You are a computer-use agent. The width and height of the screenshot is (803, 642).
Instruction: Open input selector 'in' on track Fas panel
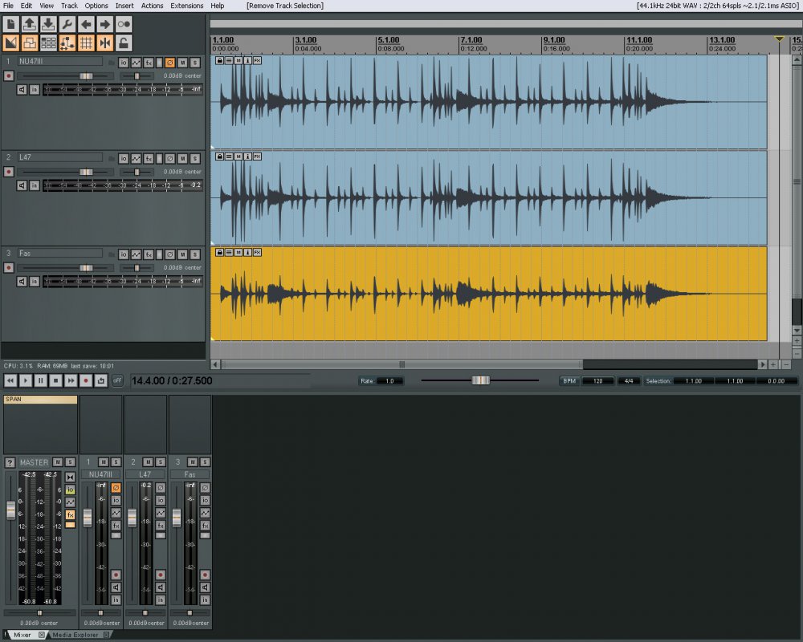coord(35,281)
